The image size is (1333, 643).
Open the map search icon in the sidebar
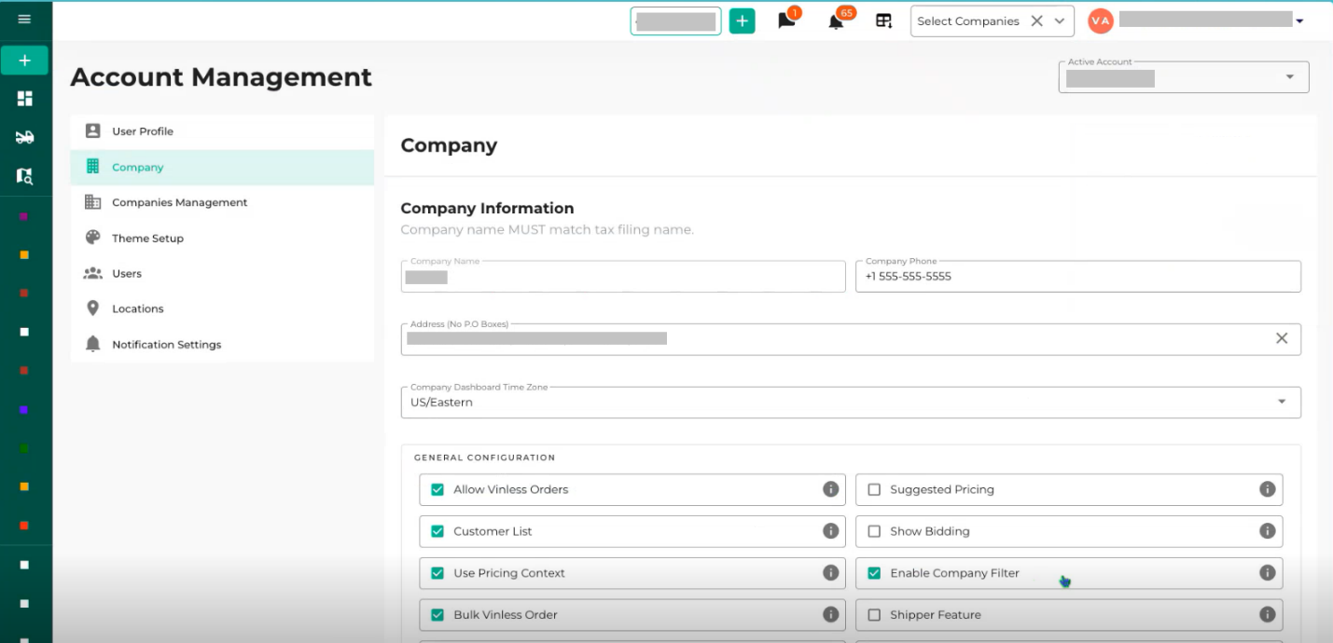[24, 175]
